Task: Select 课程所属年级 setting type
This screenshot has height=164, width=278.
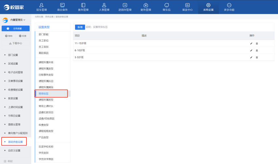Action: pyautogui.click(x=46, y=62)
